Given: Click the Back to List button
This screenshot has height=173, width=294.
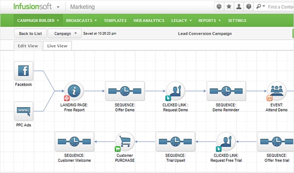Looking at the screenshot, I should tap(30, 33).
